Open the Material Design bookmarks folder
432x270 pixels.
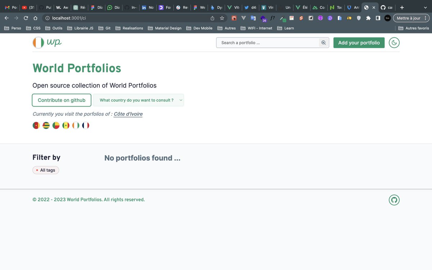click(165, 28)
